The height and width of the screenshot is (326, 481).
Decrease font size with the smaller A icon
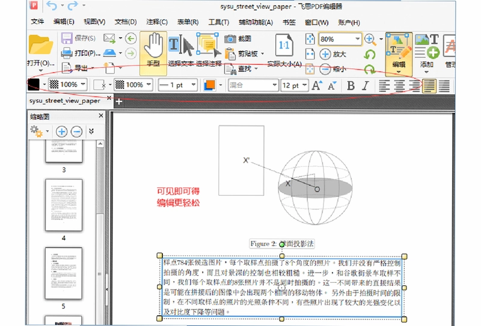332,85
